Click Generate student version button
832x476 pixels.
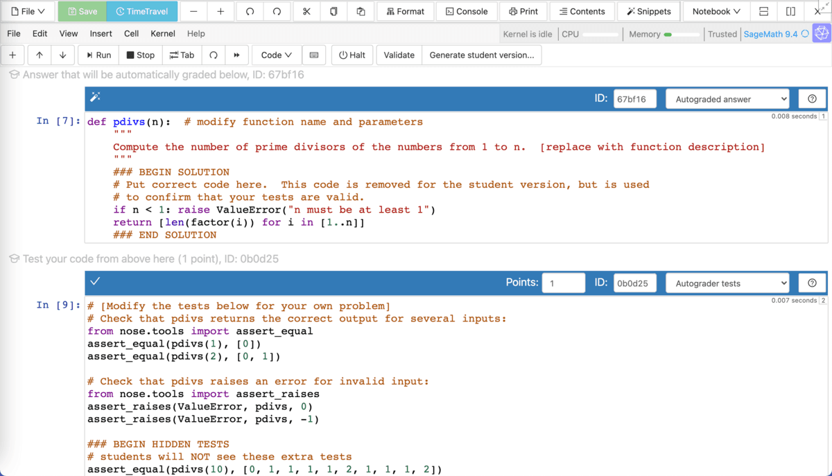(482, 55)
